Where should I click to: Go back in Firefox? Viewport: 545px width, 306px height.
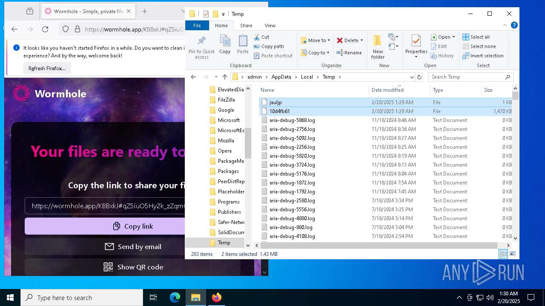[14, 29]
